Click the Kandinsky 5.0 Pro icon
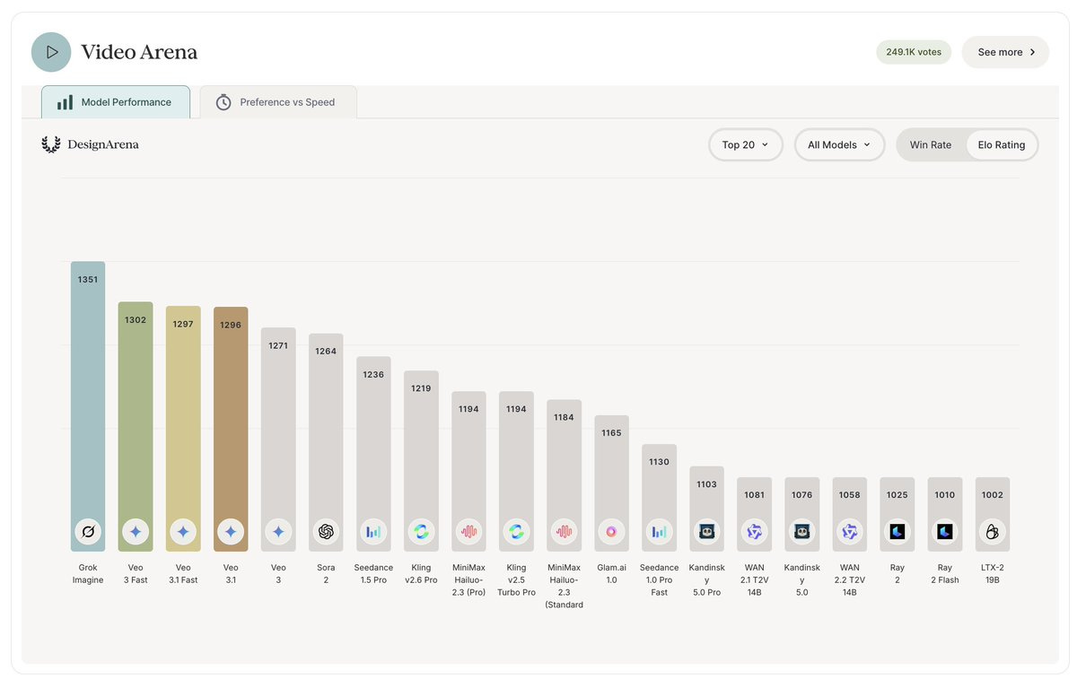The image size is (1077, 688). pyautogui.click(x=706, y=532)
